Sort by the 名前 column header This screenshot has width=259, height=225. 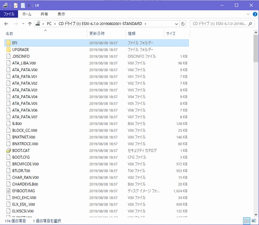pos(9,34)
